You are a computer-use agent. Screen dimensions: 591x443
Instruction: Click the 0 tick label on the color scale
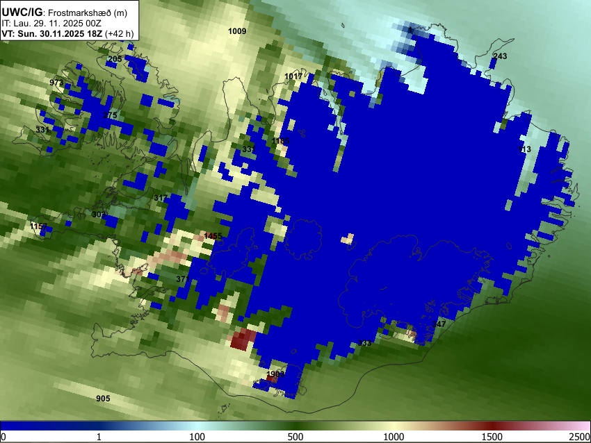click(3, 437)
